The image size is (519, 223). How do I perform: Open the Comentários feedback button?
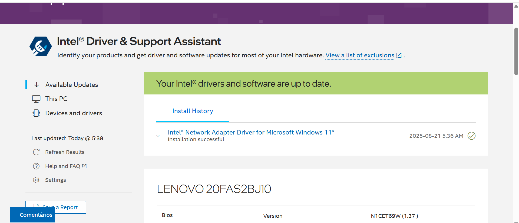point(32,215)
